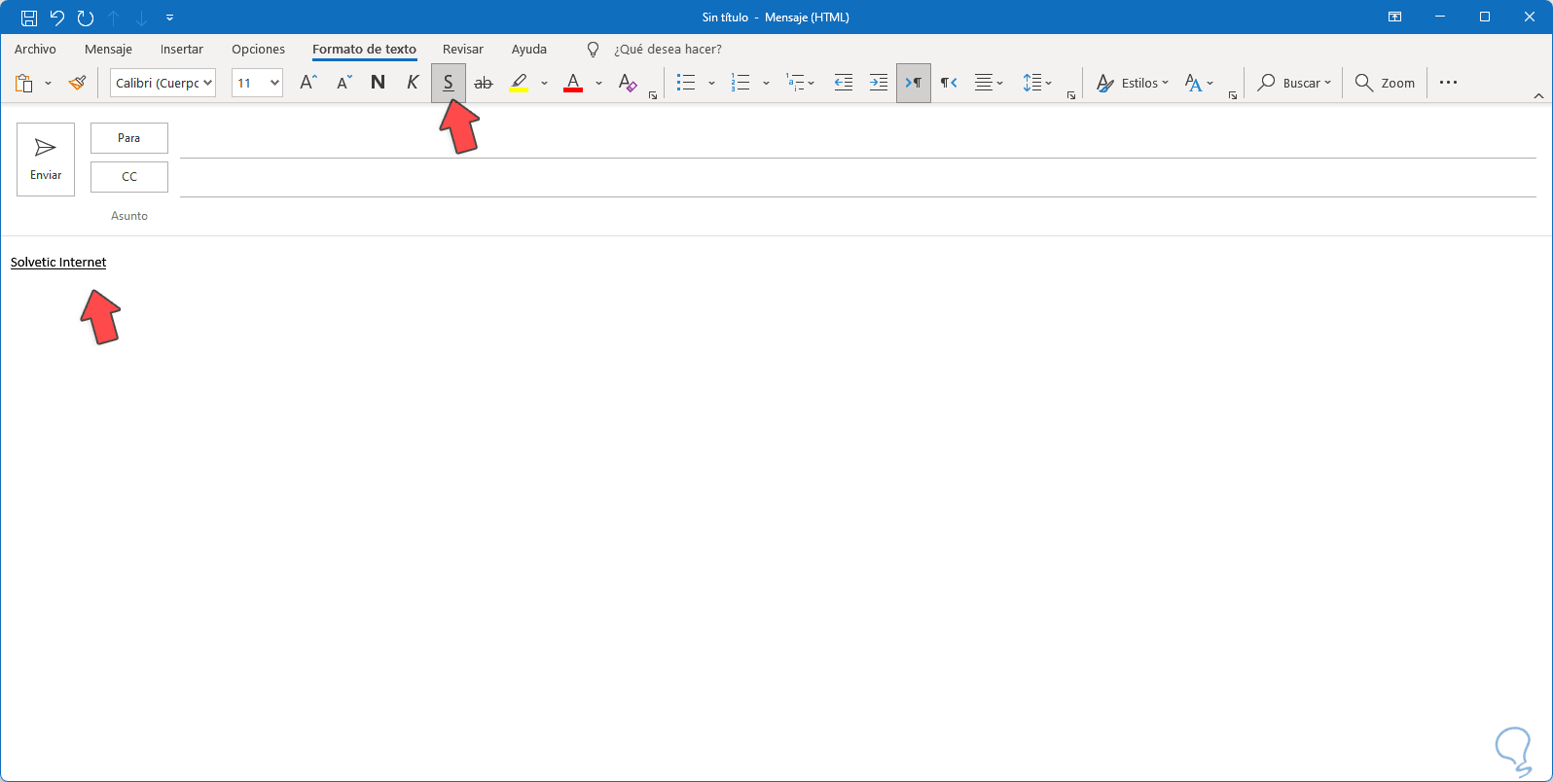Click the Asunto subject field
The image size is (1553, 782).
click(857, 216)
